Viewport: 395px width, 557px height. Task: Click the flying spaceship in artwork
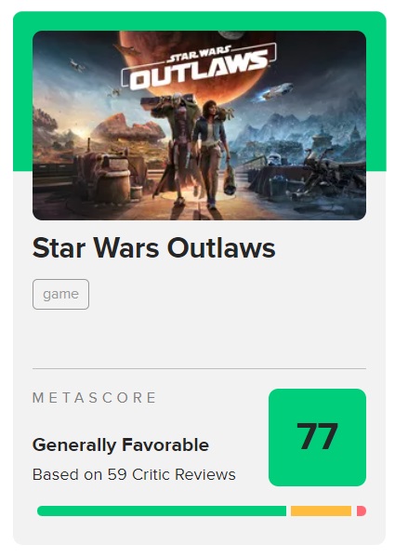pos(275,91)
